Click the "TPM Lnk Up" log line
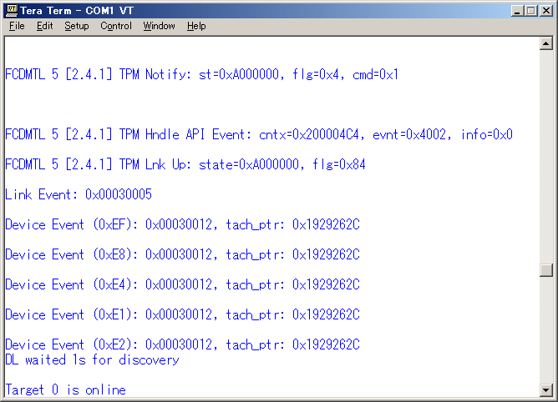This screenshot has height=402, width=558. click(x=185, y=164)
